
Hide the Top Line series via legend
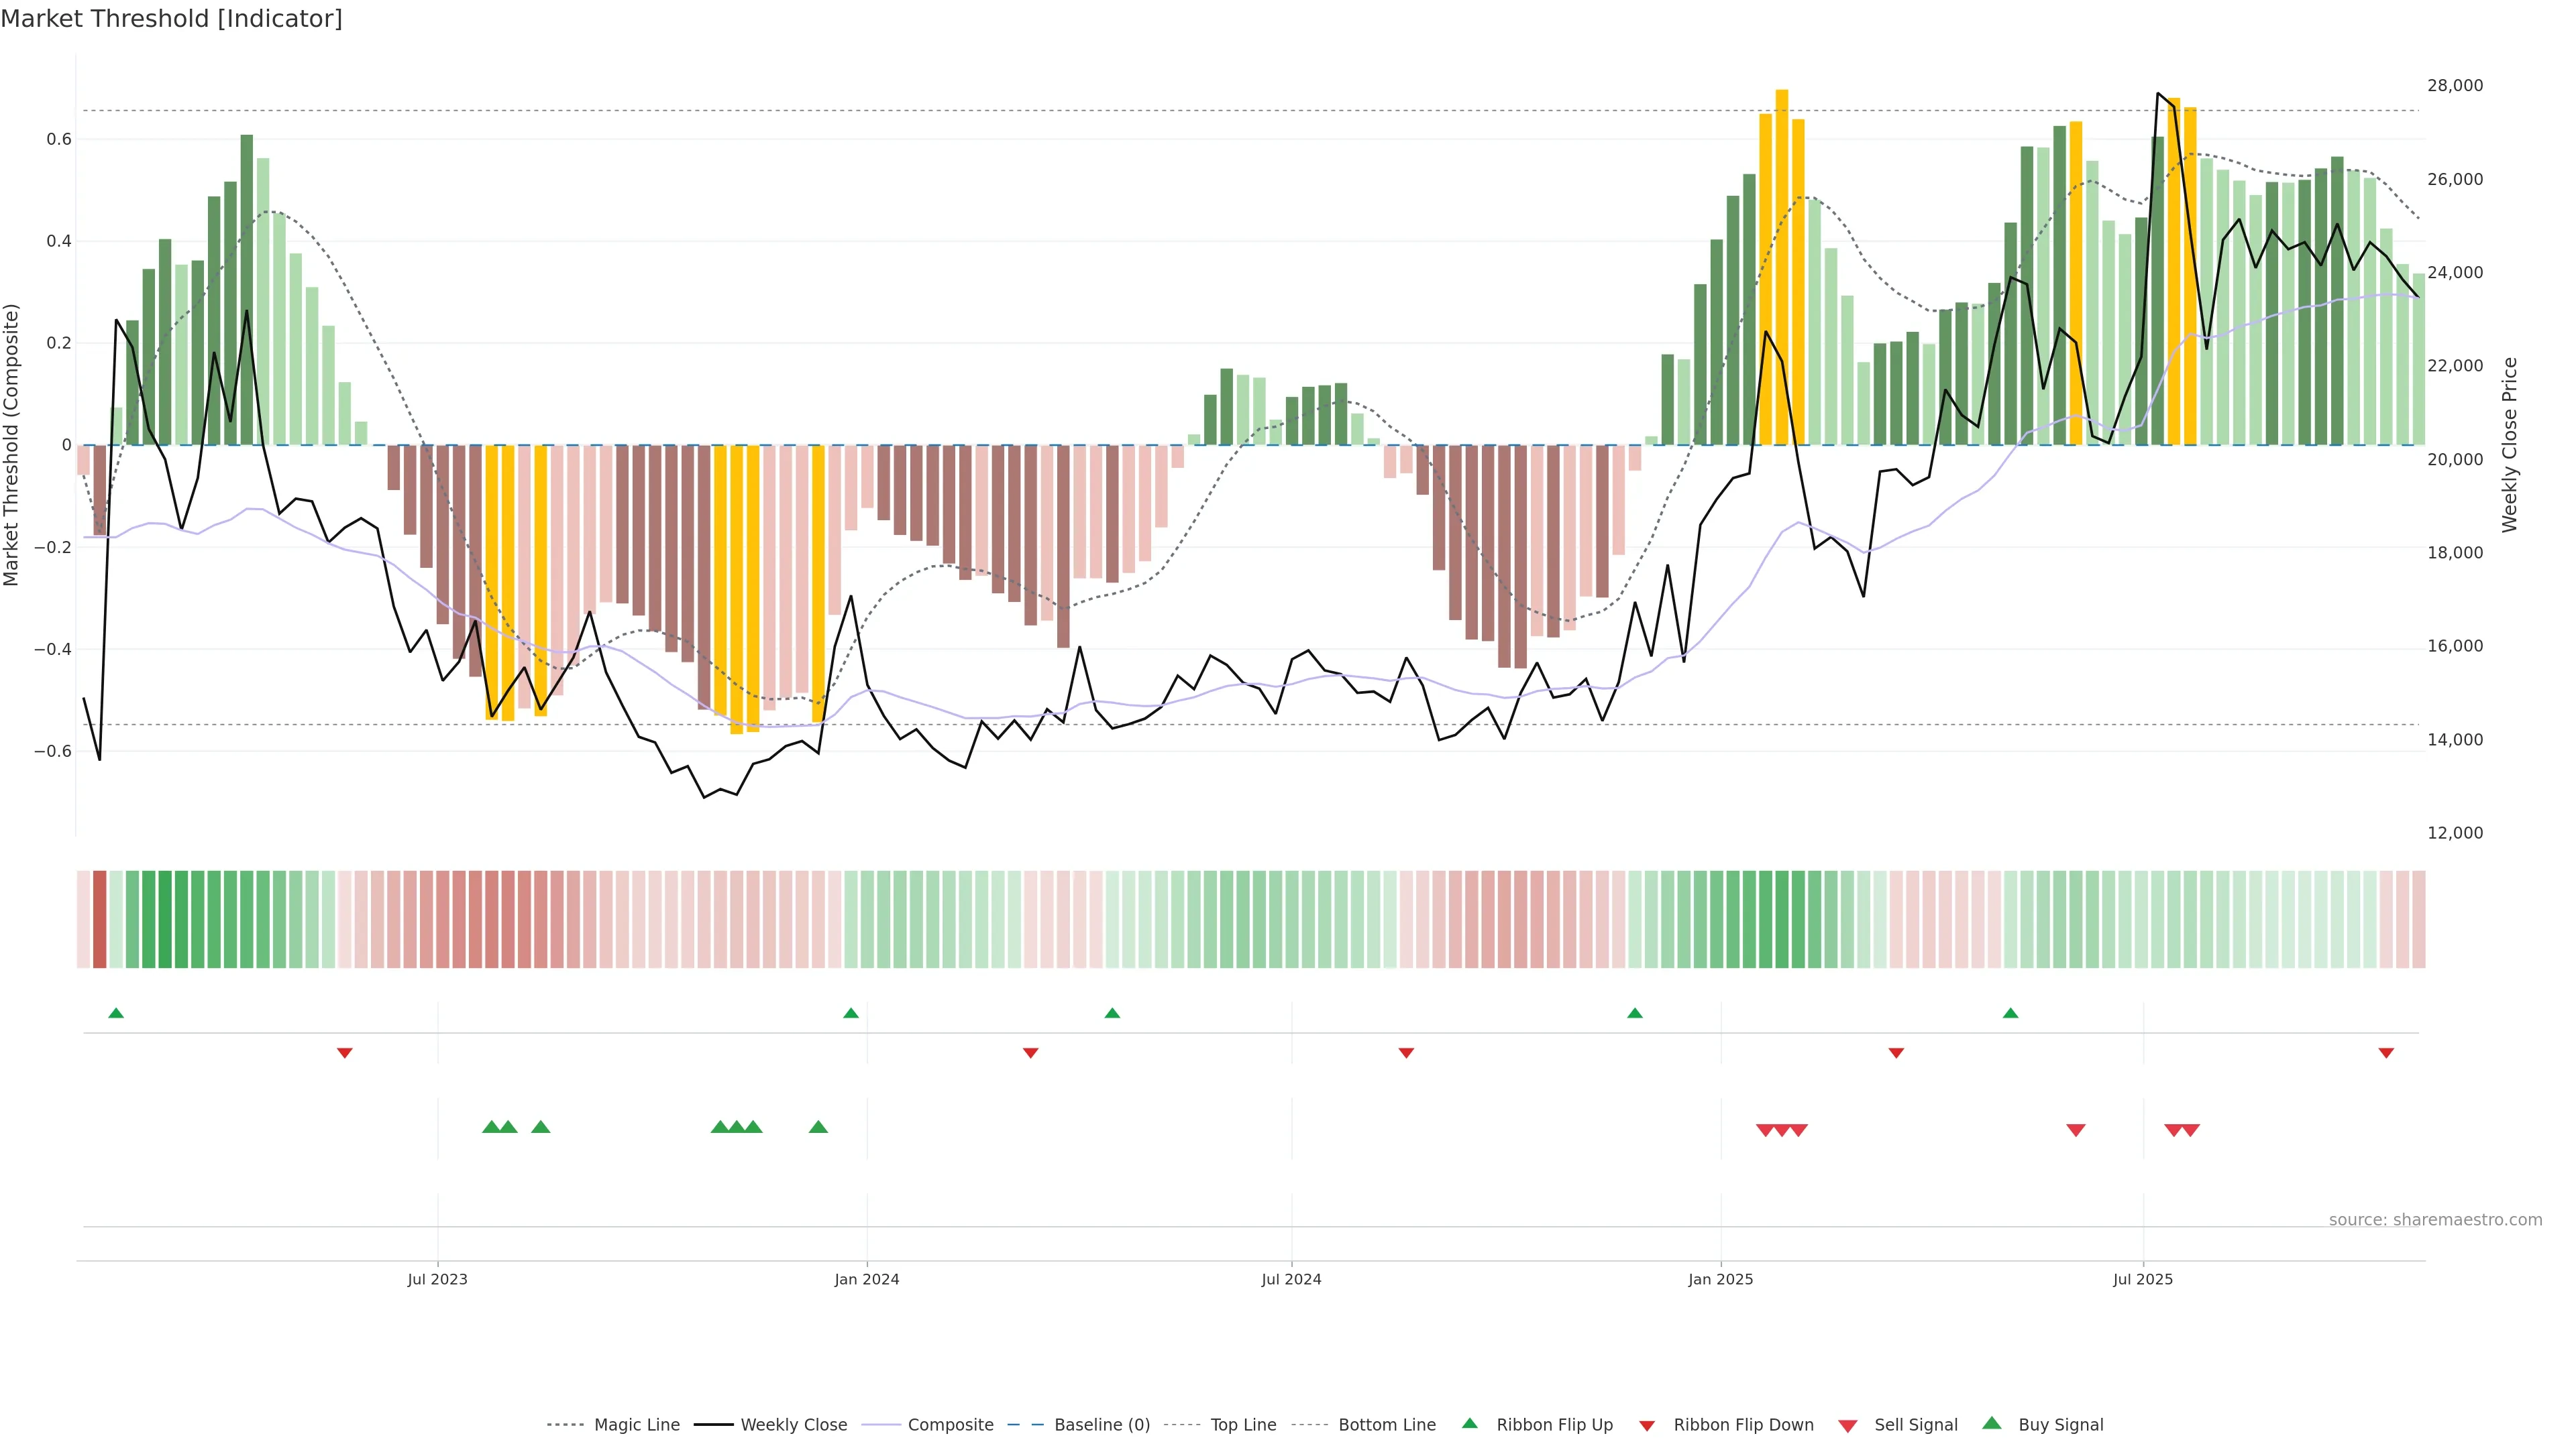[x=1243, y=1425]
